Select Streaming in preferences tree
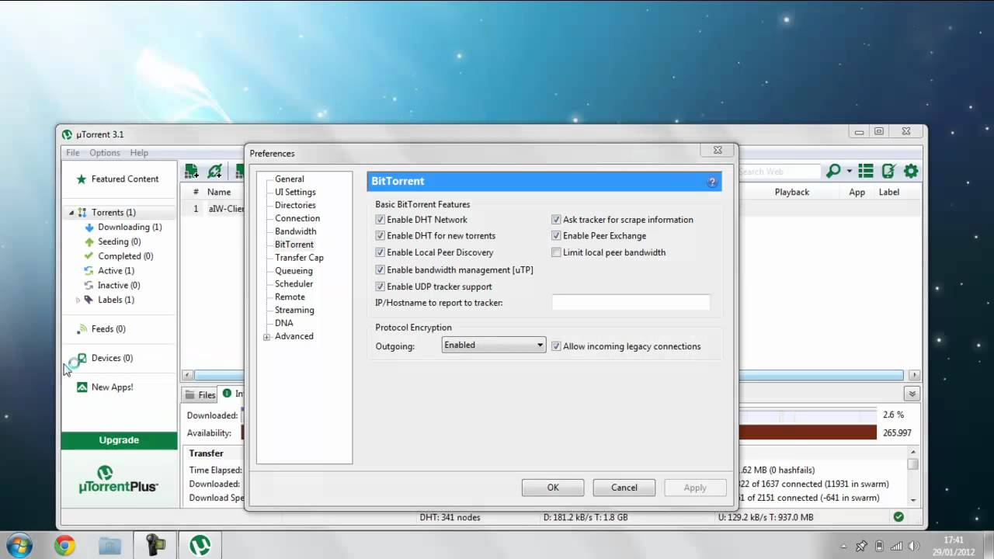Screen dimensions: 994x559 point(294,310)
